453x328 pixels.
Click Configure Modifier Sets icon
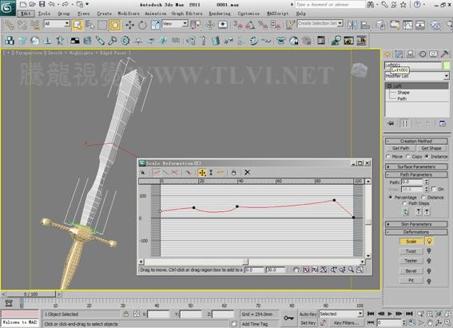[x=443, y=123]
